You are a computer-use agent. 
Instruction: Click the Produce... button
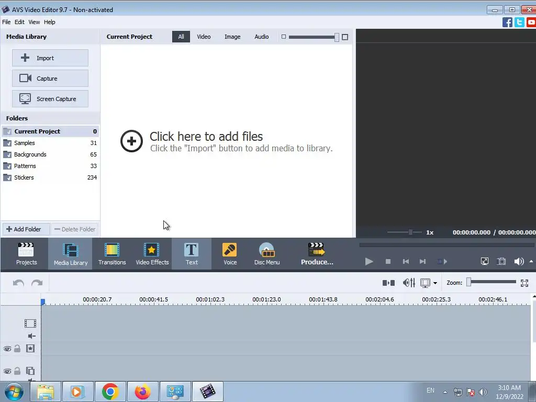(317, 254)
